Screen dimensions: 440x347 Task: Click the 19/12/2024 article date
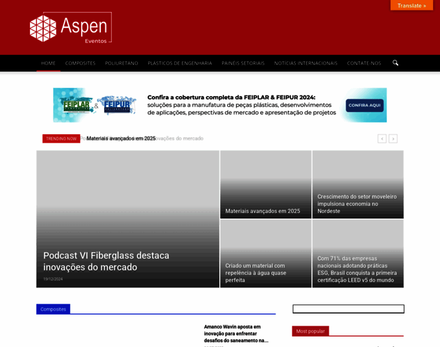[x=53, y=279]
